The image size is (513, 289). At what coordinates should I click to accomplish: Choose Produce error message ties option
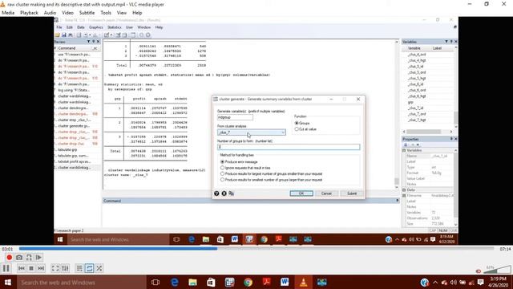pyautogui.click(x=223, y=162)
